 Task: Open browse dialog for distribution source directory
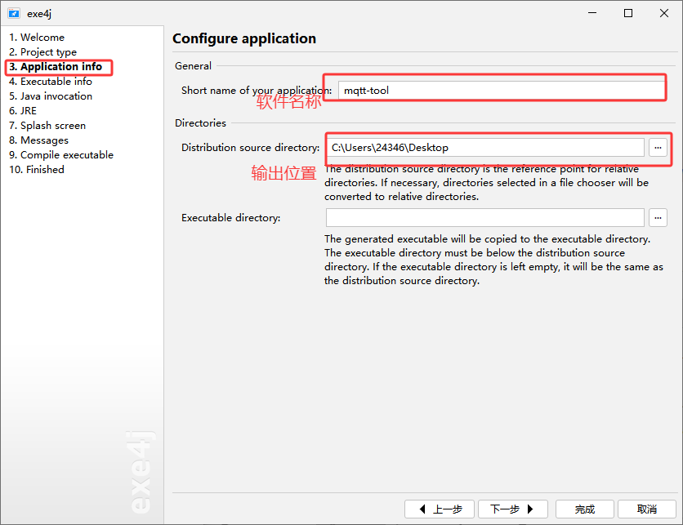658,148
